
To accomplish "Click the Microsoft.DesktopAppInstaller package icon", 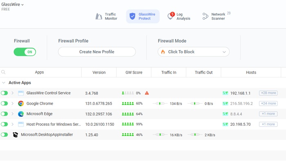I will (16, 135).
